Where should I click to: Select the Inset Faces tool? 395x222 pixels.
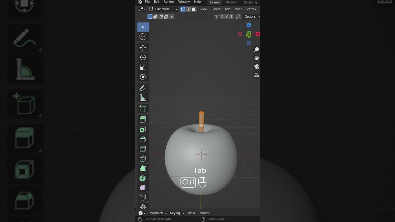pos(143,129)
